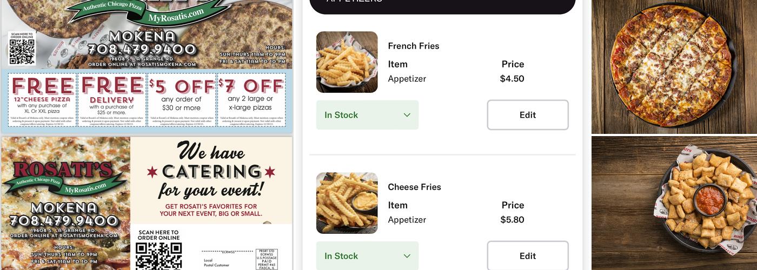Click the QR code on the catering flyer
757x270 pixels.
coord(158,256)
